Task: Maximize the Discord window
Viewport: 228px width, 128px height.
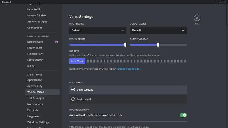Action: tap(220, 2)
